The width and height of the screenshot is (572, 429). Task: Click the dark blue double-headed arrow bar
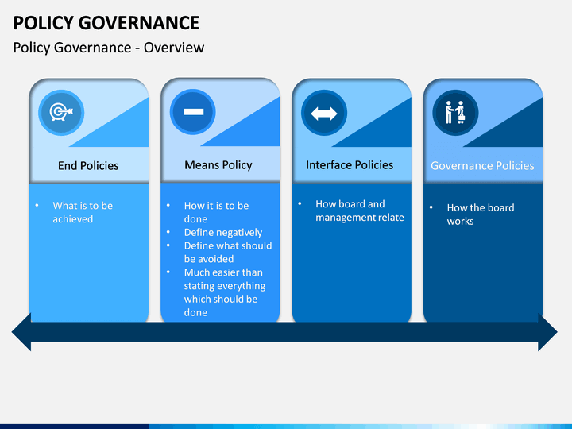tap(284, 332)
